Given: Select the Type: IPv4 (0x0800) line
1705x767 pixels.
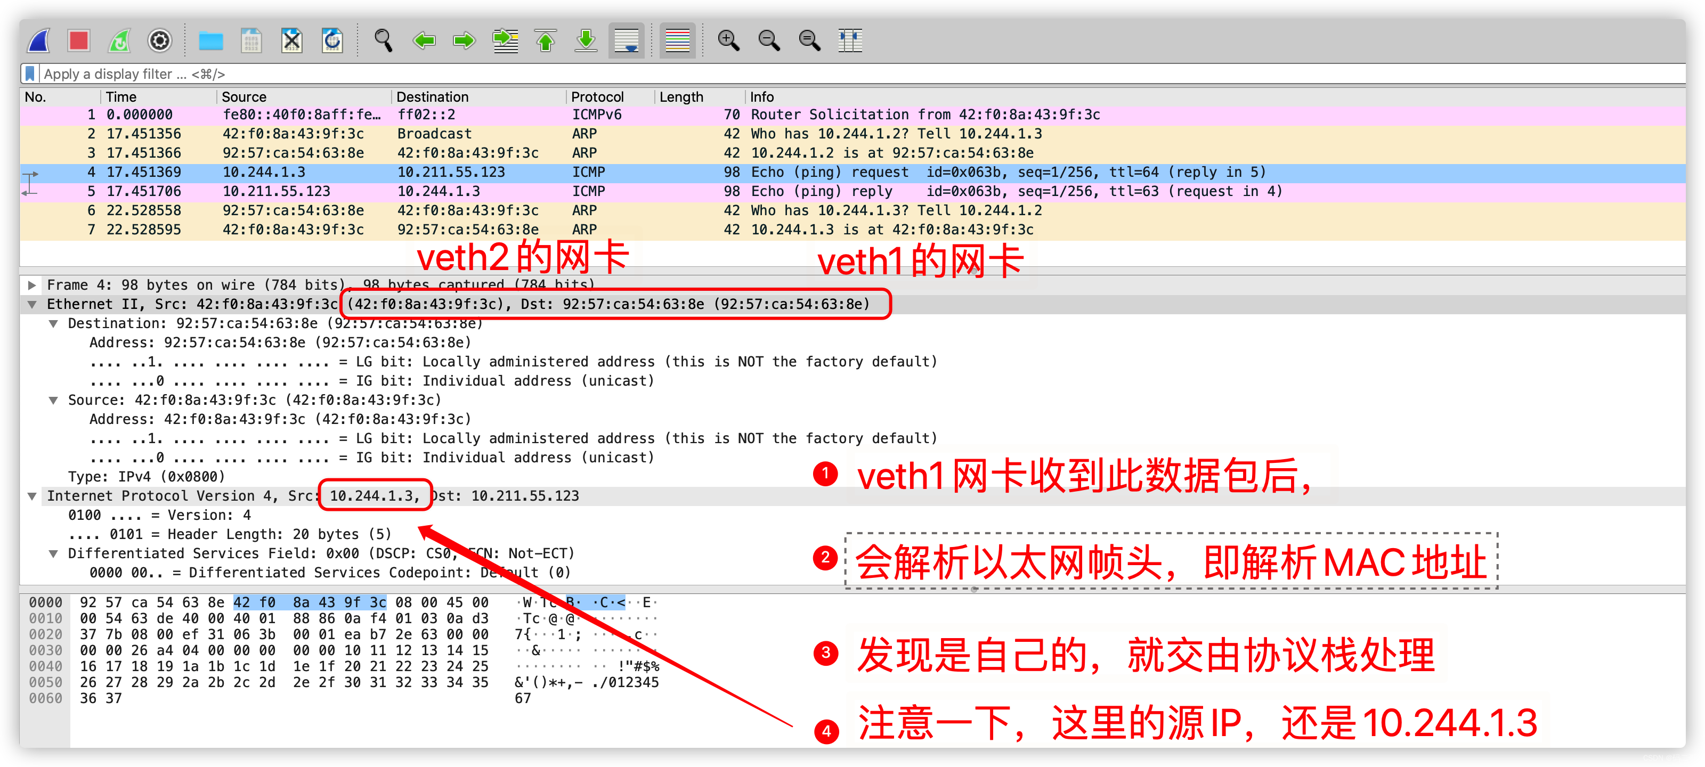Looking at the screenshot, I should click(x=147, y=477).
